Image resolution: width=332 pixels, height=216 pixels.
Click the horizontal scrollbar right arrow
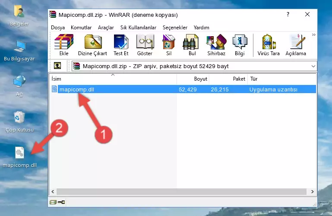click(x=312, y=192)
